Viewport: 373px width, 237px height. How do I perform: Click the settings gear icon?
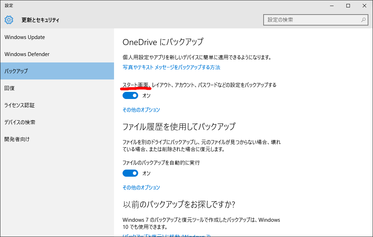[9, 20]
